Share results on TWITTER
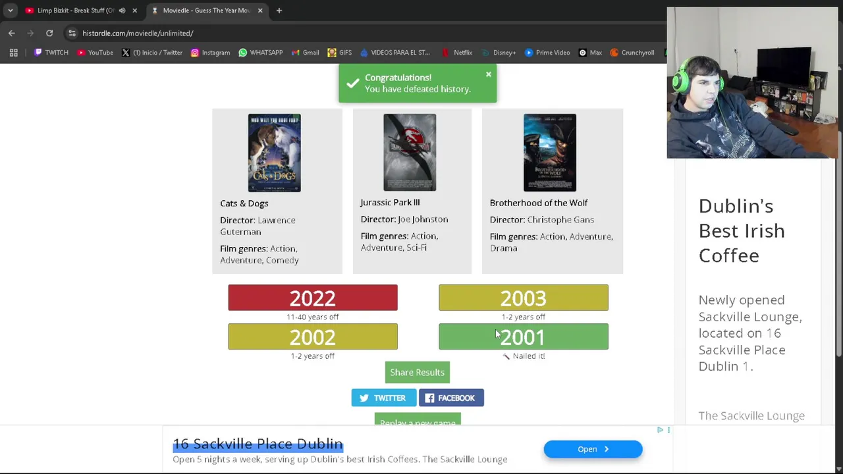The image size is (843, 474). click(x=383, y=398)
